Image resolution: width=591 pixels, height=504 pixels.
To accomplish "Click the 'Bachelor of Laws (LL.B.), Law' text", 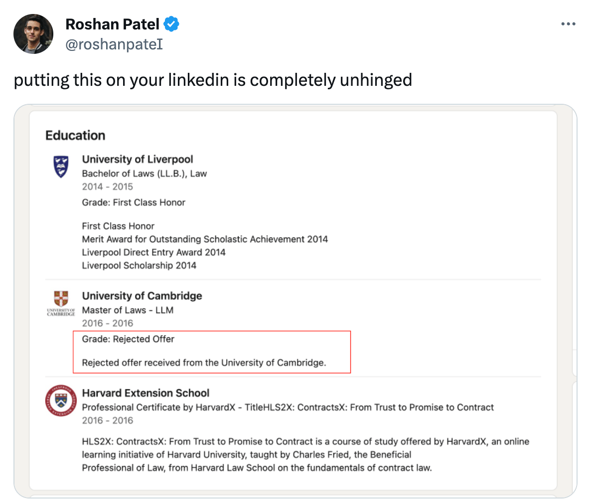I will (145, 174).
